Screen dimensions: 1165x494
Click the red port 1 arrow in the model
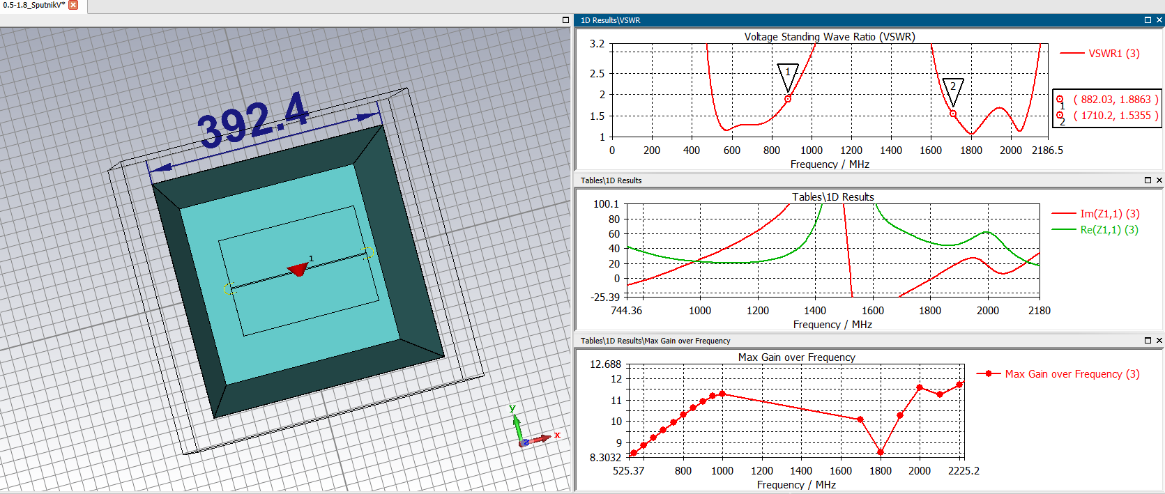tap(299, 269)
